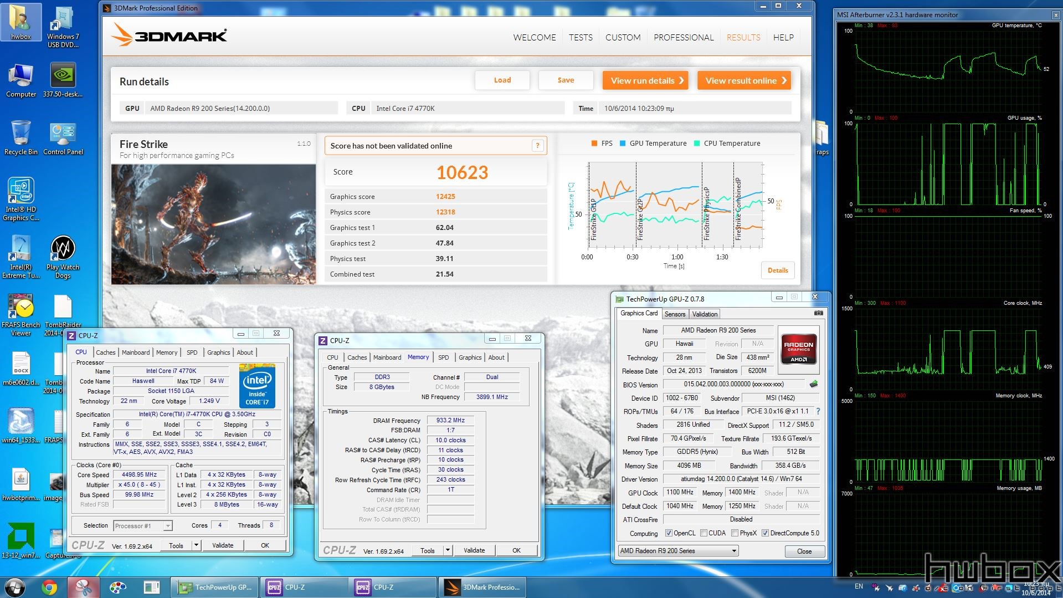Click the Graphics score value 12425

445,197
